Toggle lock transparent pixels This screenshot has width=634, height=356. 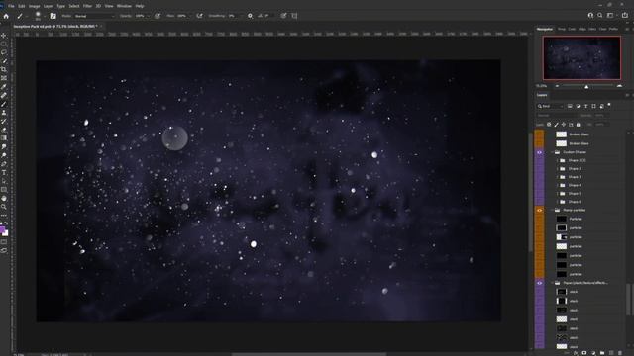coord(549,125)
